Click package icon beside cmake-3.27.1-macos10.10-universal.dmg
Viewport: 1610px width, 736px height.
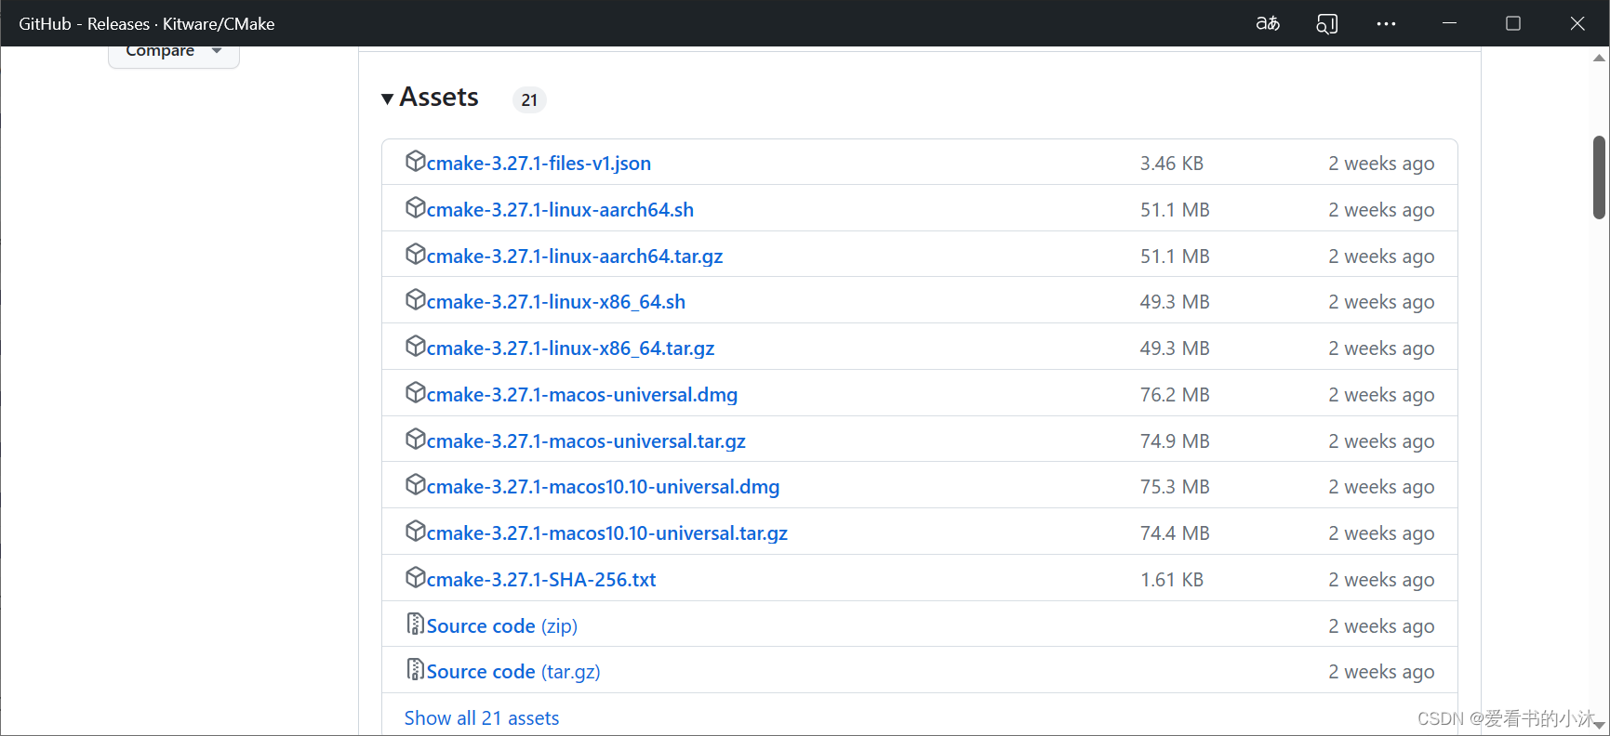(x=416, y=484)
